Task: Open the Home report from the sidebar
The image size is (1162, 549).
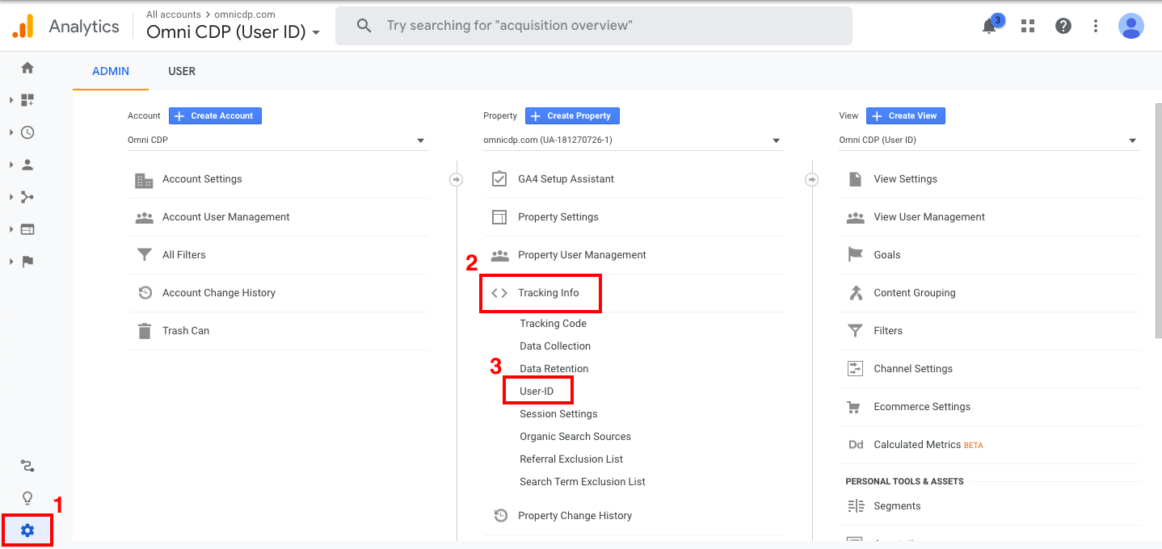Action: (x=27, y=68)
